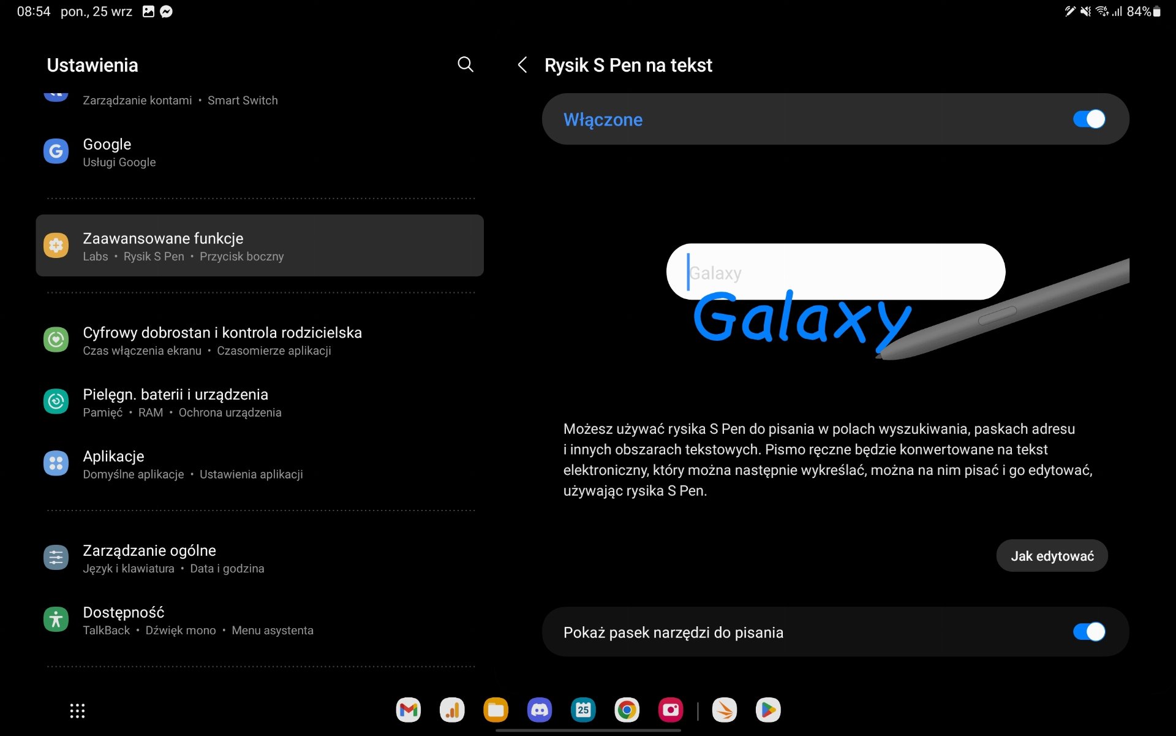Tap the Zarządzanie ogólne sliders icon
1176x736 pixels.
click(x=56, y=558)
